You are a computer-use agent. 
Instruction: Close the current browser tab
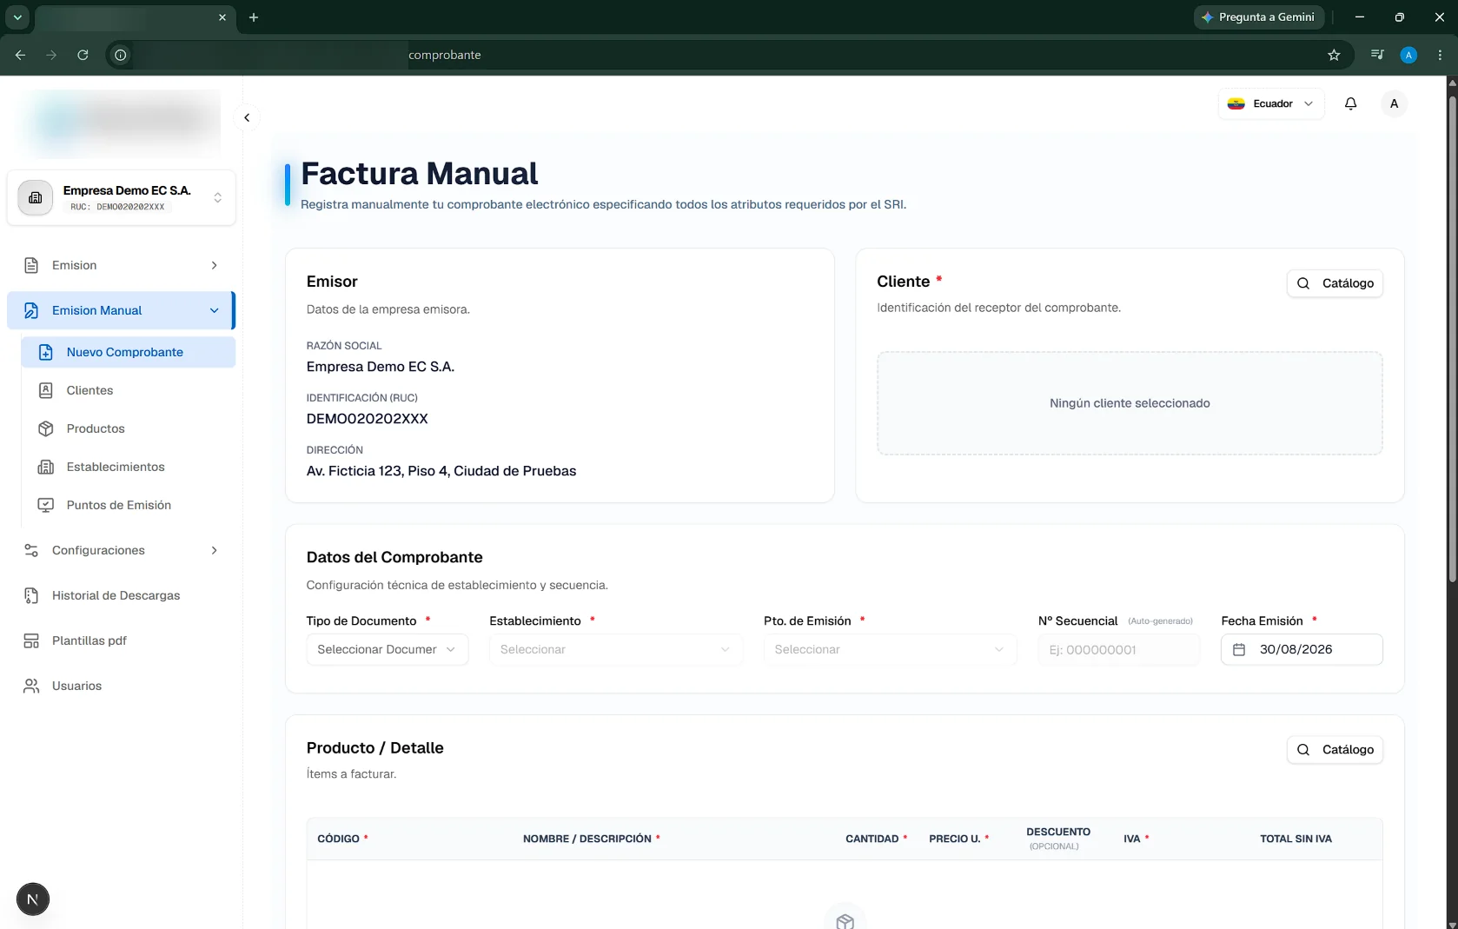click(222, 17)
